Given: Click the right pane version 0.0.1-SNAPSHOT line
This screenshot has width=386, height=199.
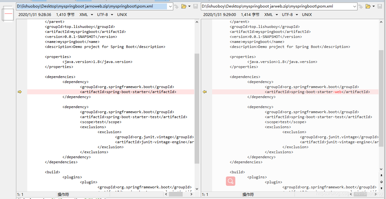Looking at the screenshot, I should (x=266, y=37).
